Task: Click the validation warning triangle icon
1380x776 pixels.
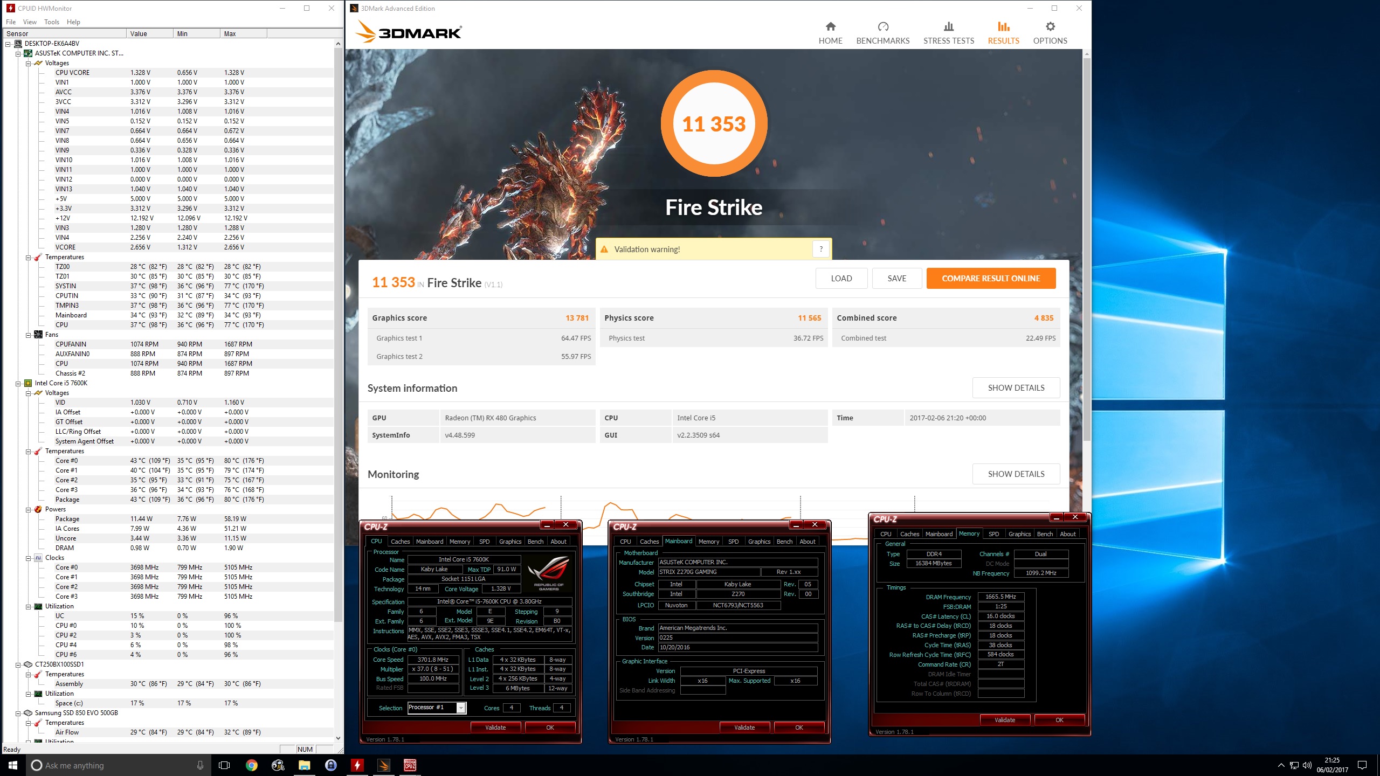Action: pyautogui.click(x=604, y=250)
